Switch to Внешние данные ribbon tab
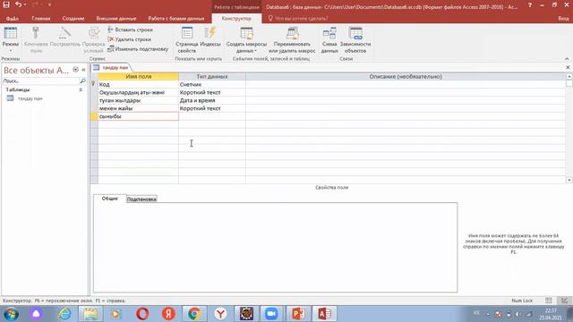The image size is (573, 322). pyautogui.click(x=116, y=18)
